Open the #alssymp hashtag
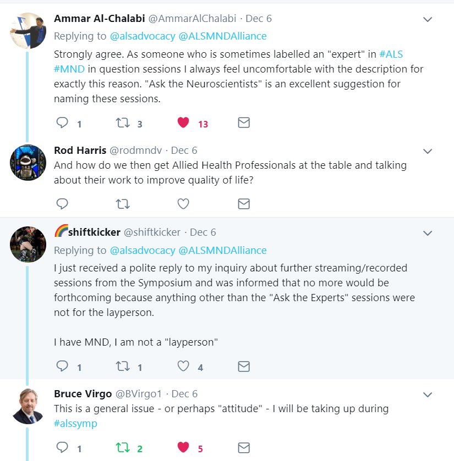Screen dimensions: 454x461 click(75, 424)
